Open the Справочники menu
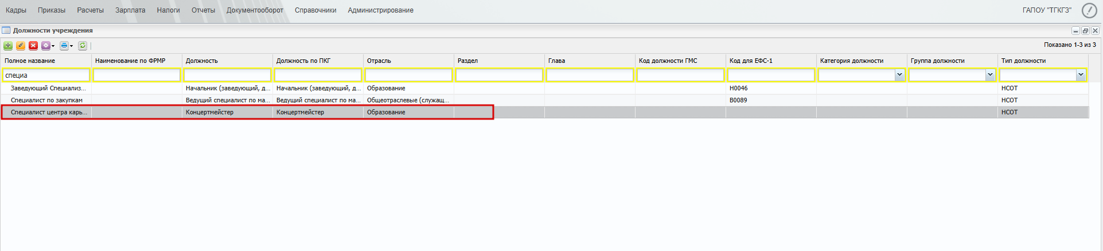Image resolution: width=1103 pixels, height=251 pixels. point(315,10)
